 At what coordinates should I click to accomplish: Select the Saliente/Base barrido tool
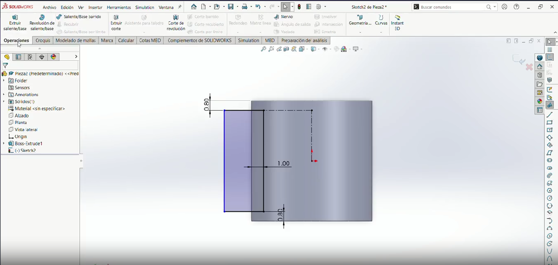click(79, 17)
